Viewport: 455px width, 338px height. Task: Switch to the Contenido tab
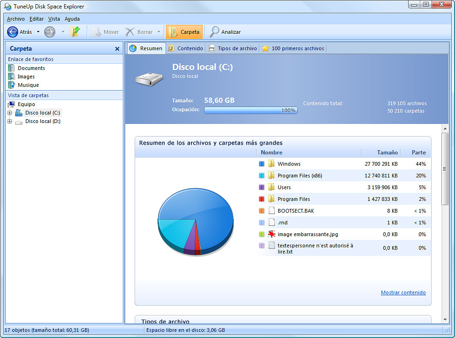point(186,48)
